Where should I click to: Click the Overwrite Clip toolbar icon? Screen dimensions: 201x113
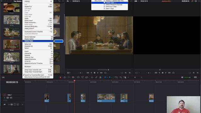83,77
